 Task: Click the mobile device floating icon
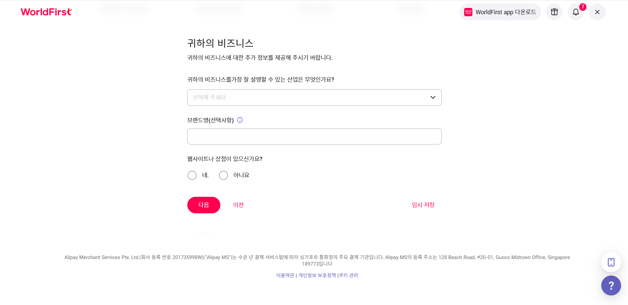coord(611,262)
